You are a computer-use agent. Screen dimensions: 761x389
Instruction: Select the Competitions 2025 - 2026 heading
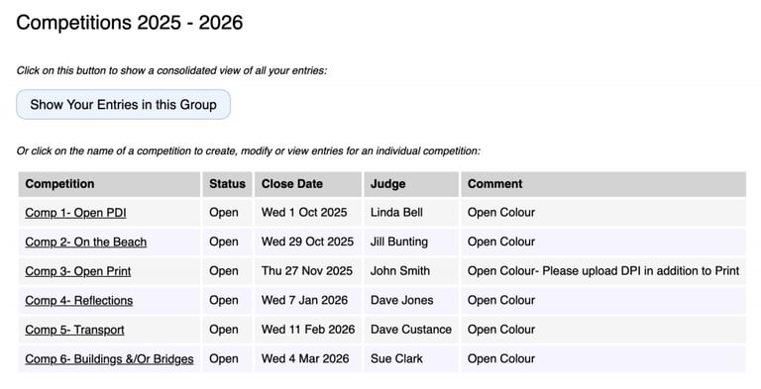pos(130,23)
